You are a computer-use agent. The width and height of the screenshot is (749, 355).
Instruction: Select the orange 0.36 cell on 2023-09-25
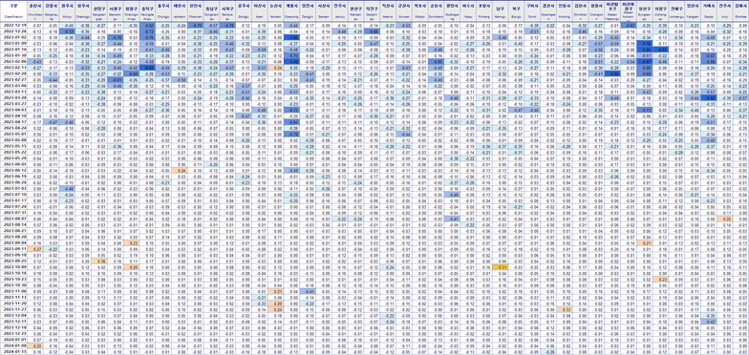point(99,261)
